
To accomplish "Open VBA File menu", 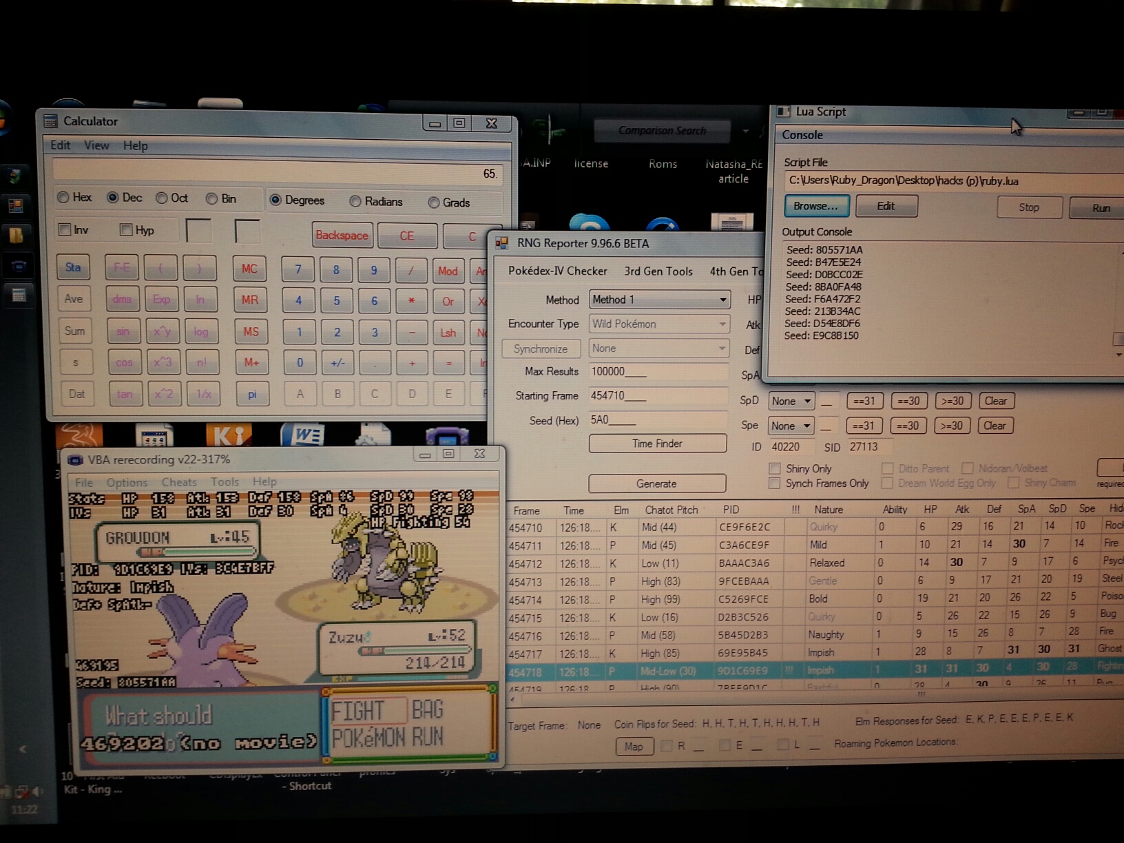I will pos(83,482).
